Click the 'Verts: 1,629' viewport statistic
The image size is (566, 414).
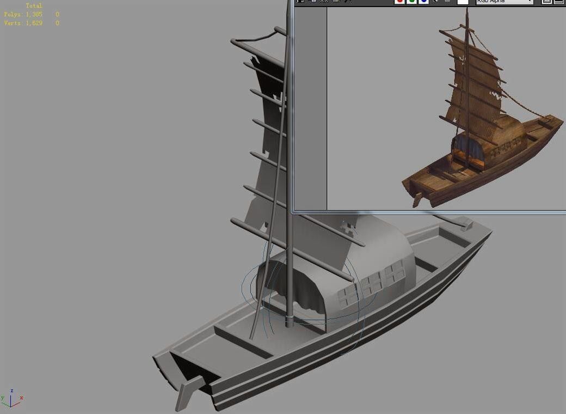tap(23, 23)
